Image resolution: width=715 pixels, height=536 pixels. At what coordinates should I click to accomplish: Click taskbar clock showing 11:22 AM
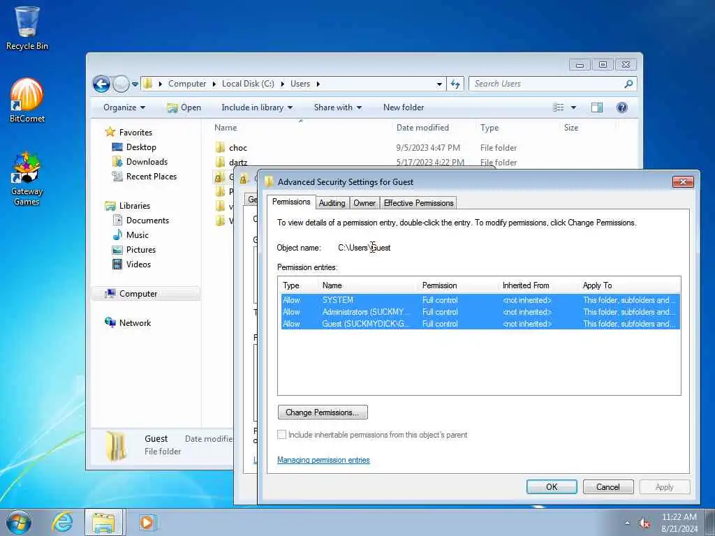679,522
